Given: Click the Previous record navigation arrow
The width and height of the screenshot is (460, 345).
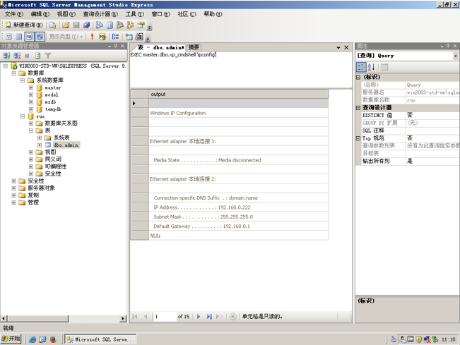Looking at the screenshot, I should 146,316.
